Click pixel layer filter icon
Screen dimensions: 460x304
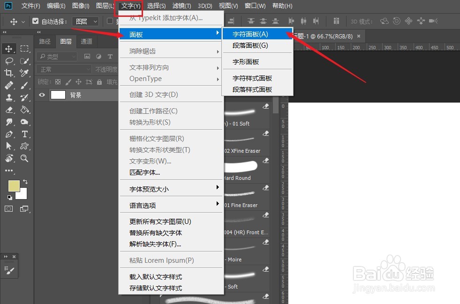[87, 56]
